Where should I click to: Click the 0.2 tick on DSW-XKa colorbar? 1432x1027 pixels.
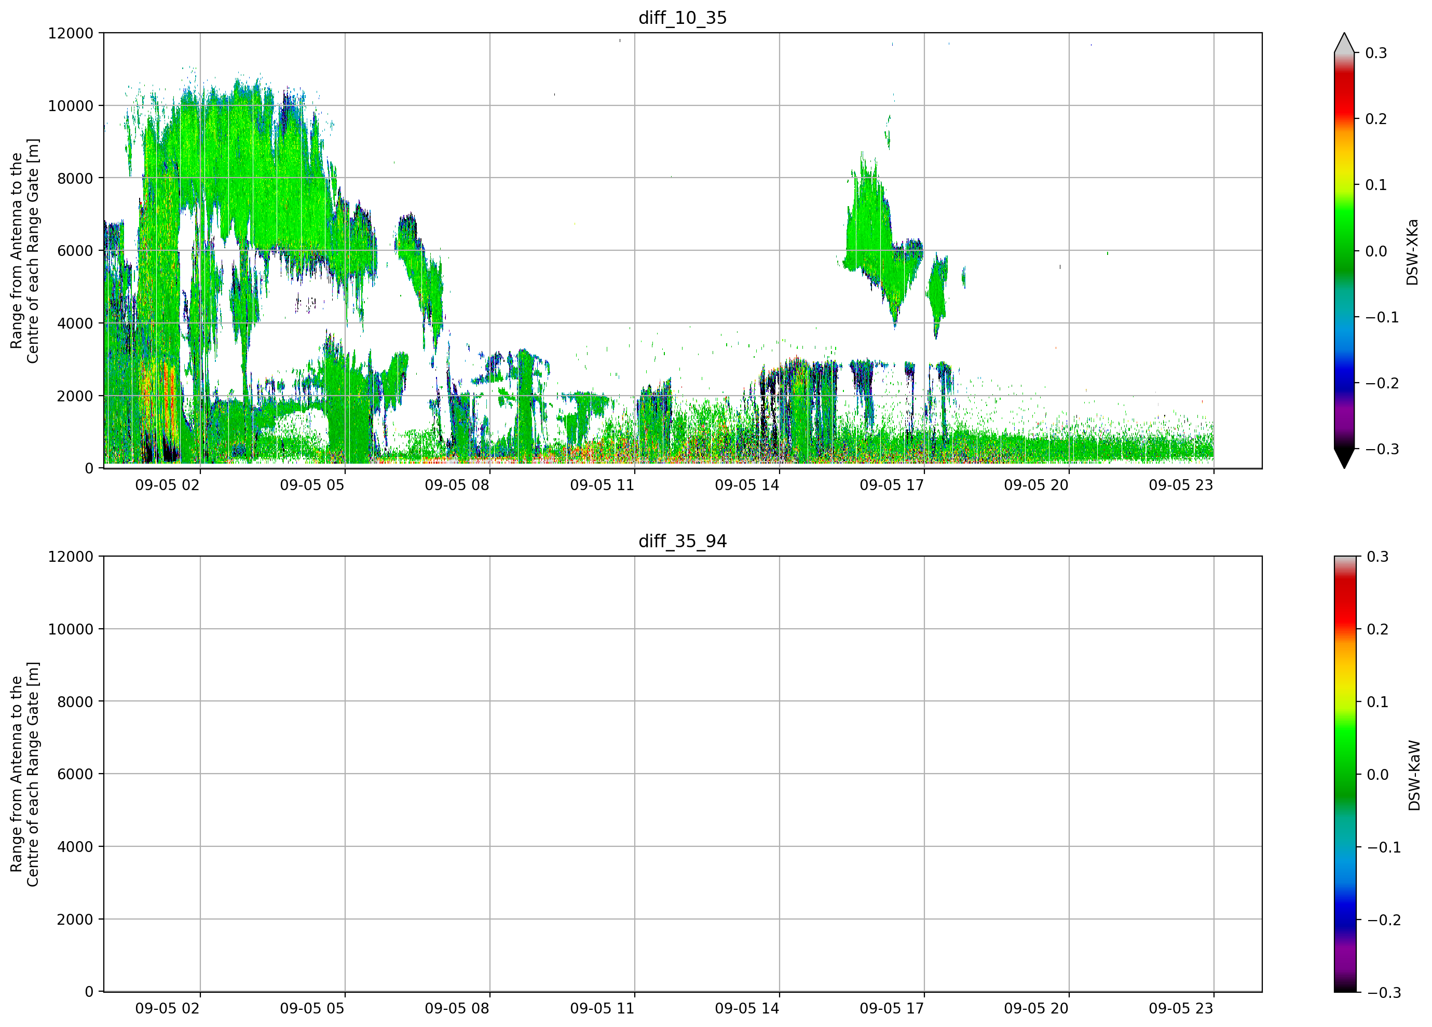1376,119
